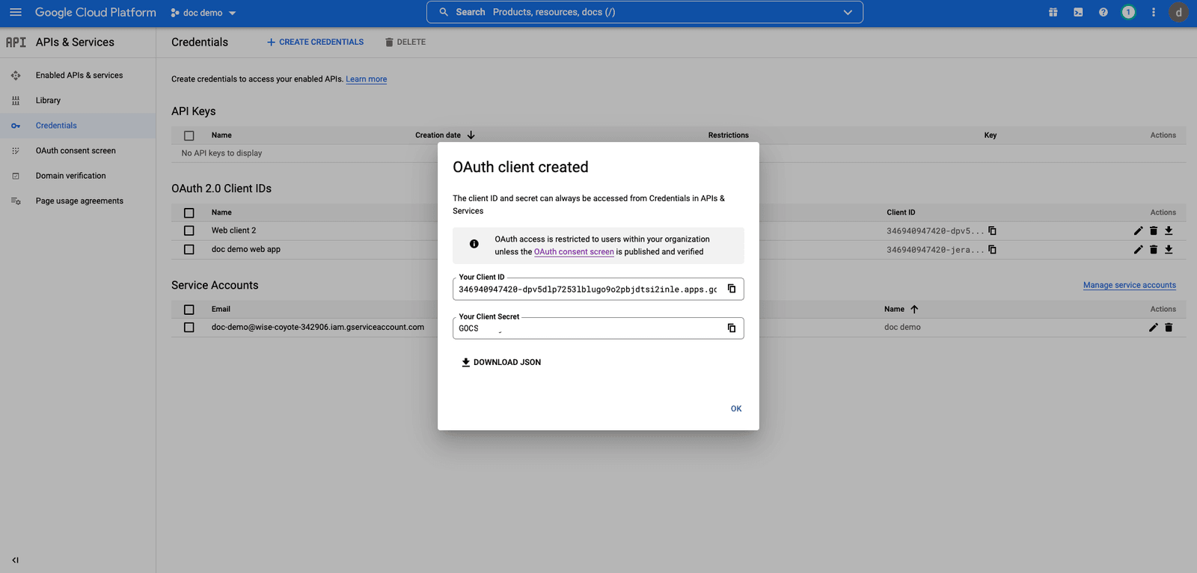
Task: Click the info icon in the dialog notice
Action: [474, 244]
